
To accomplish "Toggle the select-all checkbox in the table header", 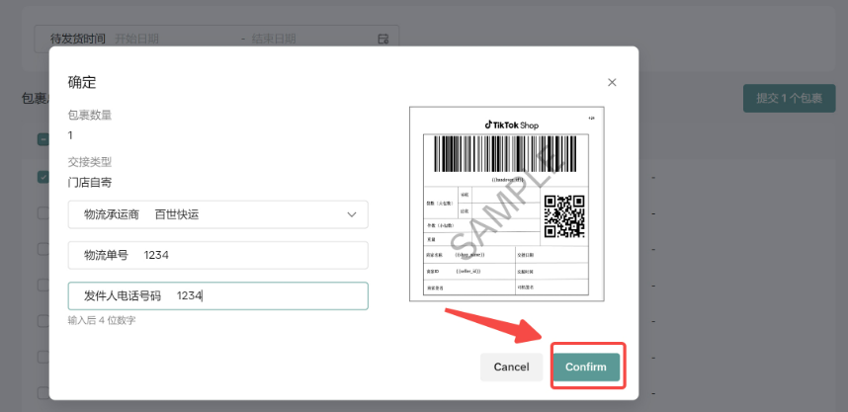I will [x=43, y=139].
